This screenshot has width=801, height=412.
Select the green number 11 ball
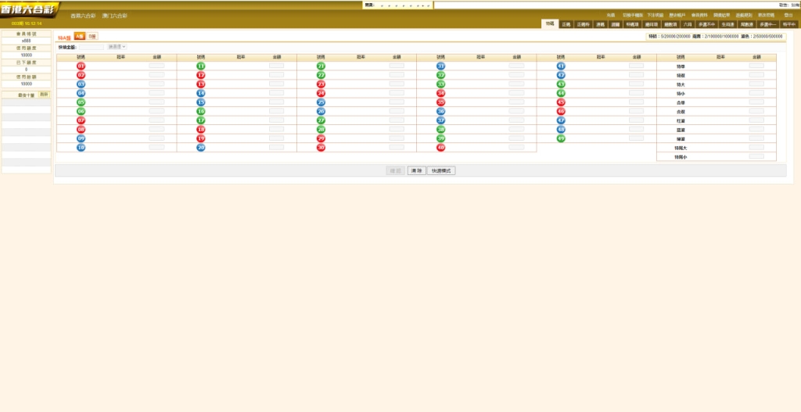[x=201, y=66]
